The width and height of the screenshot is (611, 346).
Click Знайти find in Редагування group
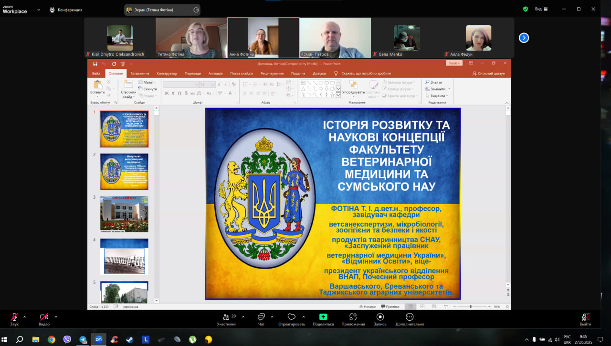(x=433, y=82)
